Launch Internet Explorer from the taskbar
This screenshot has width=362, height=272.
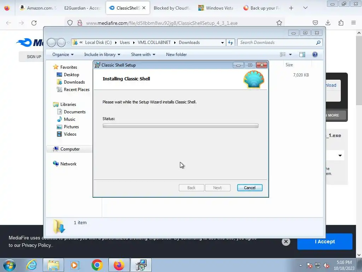click(31, 265)
